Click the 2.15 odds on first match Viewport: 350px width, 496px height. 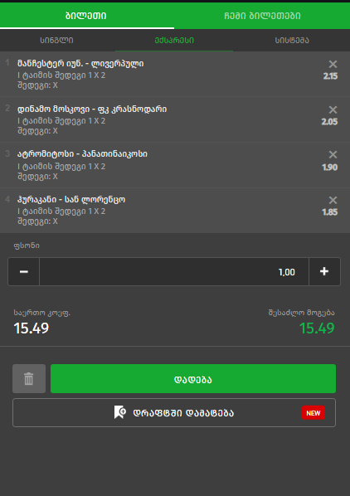point(330,76)
